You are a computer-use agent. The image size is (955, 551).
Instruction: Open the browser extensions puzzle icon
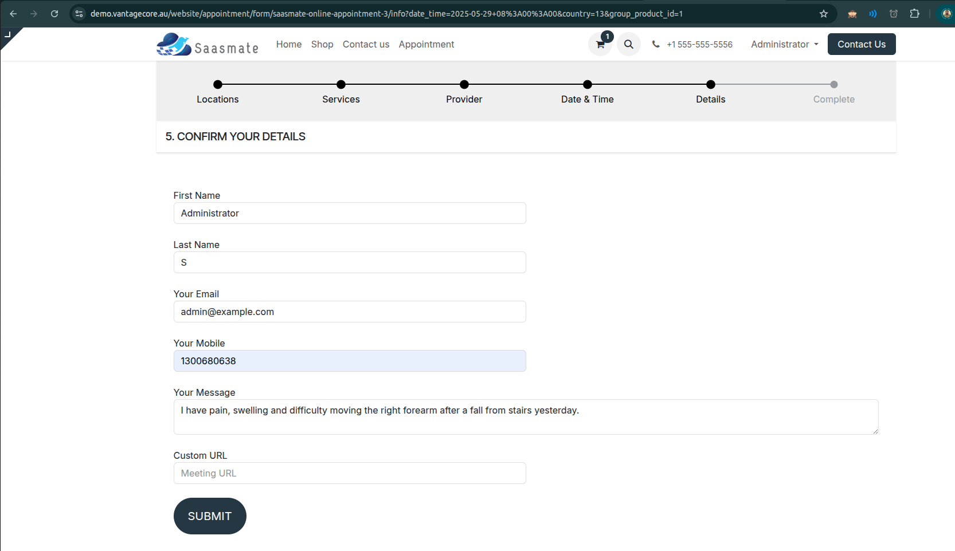[x=914, y=14]
